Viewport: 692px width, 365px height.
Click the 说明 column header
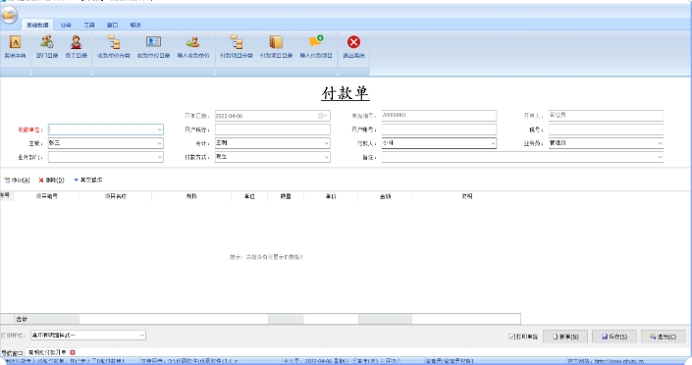(x=467, y=196)
